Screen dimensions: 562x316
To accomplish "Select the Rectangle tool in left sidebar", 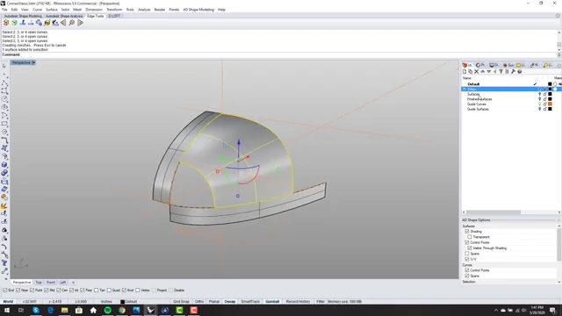I will [4, 124].
